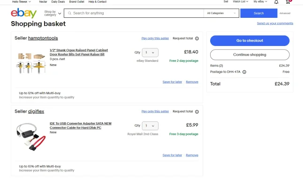This screenshot has width=303, height=180.
Task: Open Brand Outlet in top navigation
Action: [77, 1]
